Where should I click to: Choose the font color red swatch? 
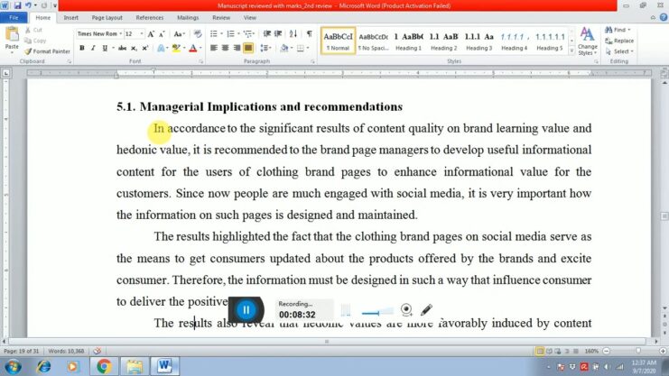[193, 48]
